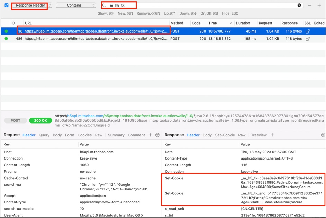Open the Request Header tab

[29, 135]
